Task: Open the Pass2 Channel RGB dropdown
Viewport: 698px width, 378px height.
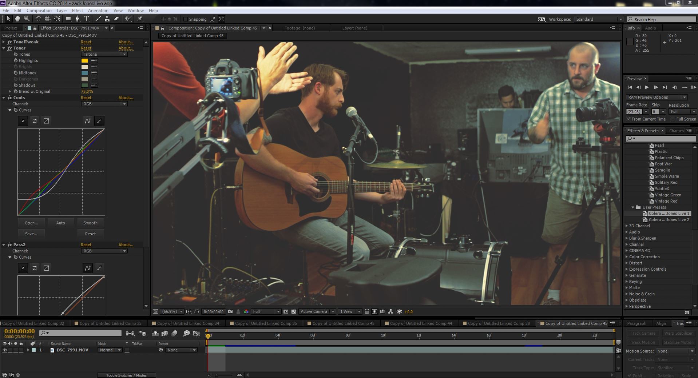Action: [x=104, y=251]
